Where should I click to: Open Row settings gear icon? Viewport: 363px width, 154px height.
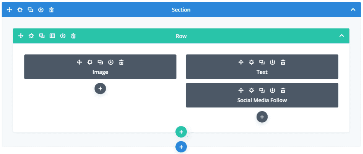coord(31,36)
